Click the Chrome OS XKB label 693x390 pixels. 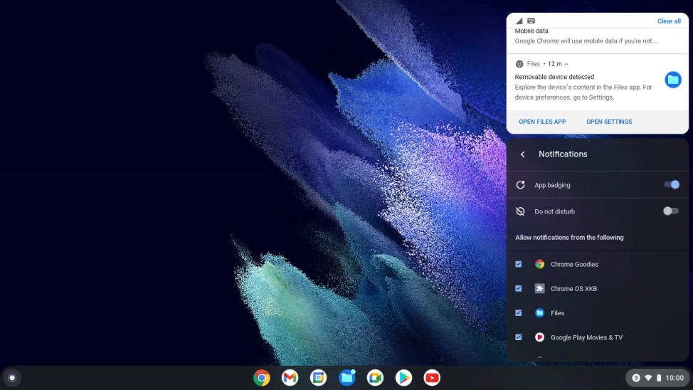pos(573,289)
